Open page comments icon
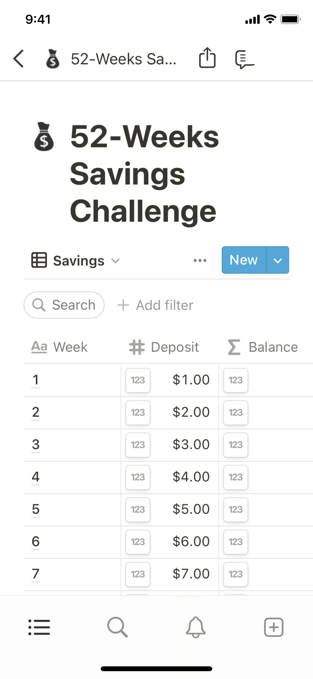The height and width of the screenshot is (679, 313). click(x=244, y=59)
